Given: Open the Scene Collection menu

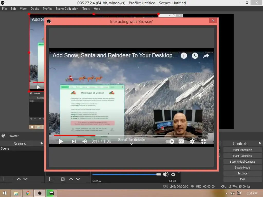Looking at the screenshot, I should coord(67,9).
